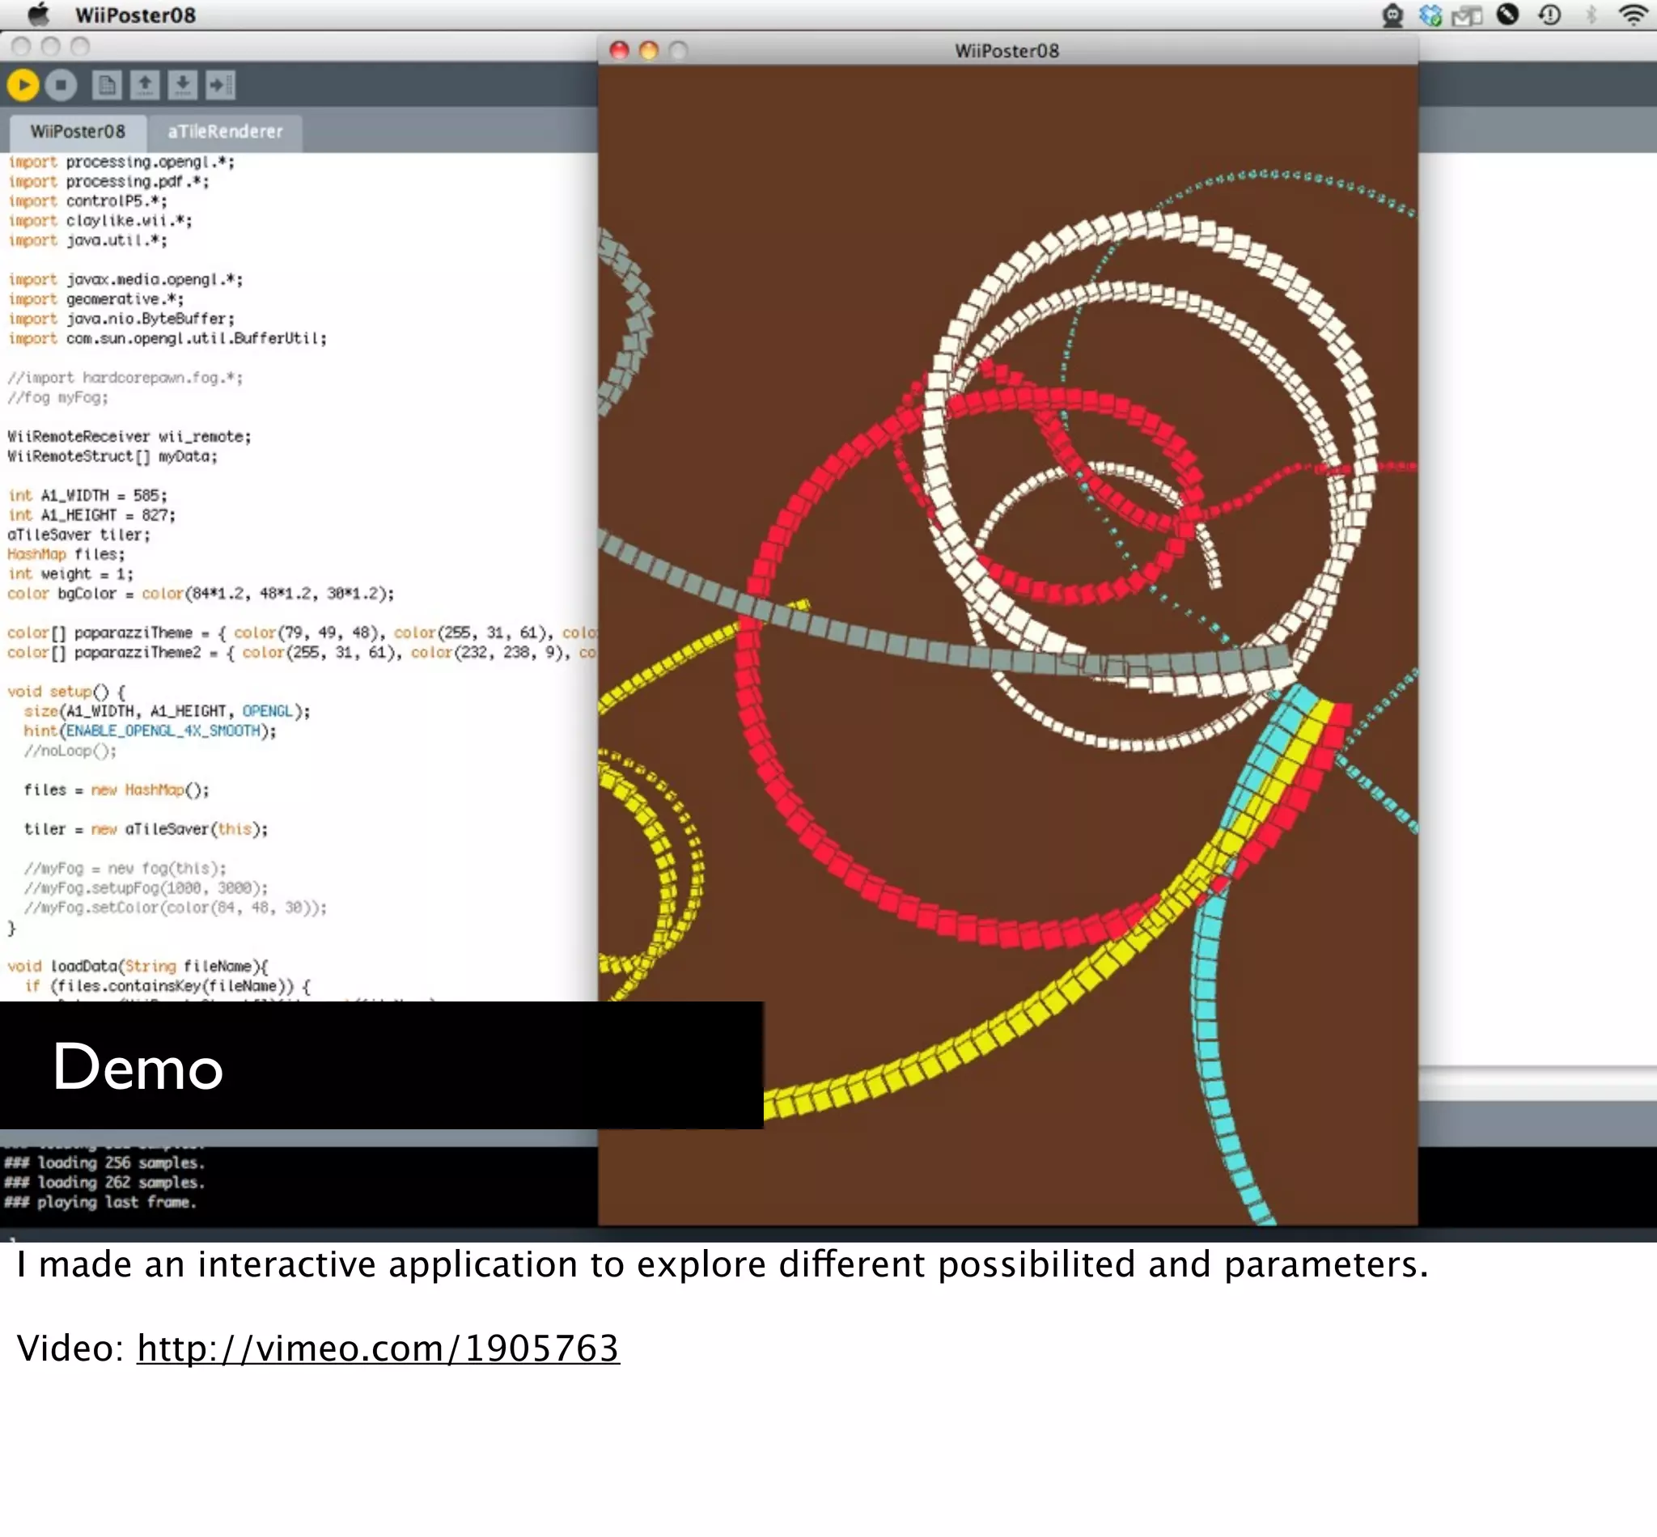Click the 'color bgColor' declaration line
The image size is (1657, 1537).
click(201, 594)
